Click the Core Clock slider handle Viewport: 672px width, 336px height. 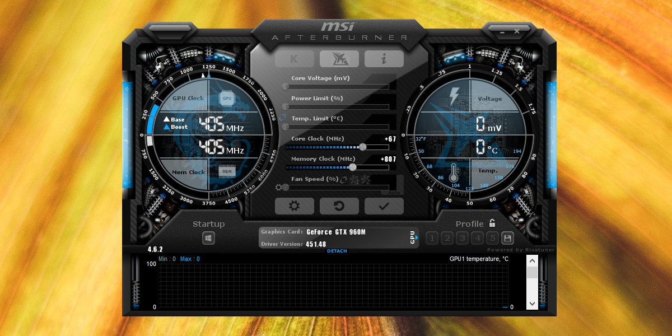coord(363,147)
